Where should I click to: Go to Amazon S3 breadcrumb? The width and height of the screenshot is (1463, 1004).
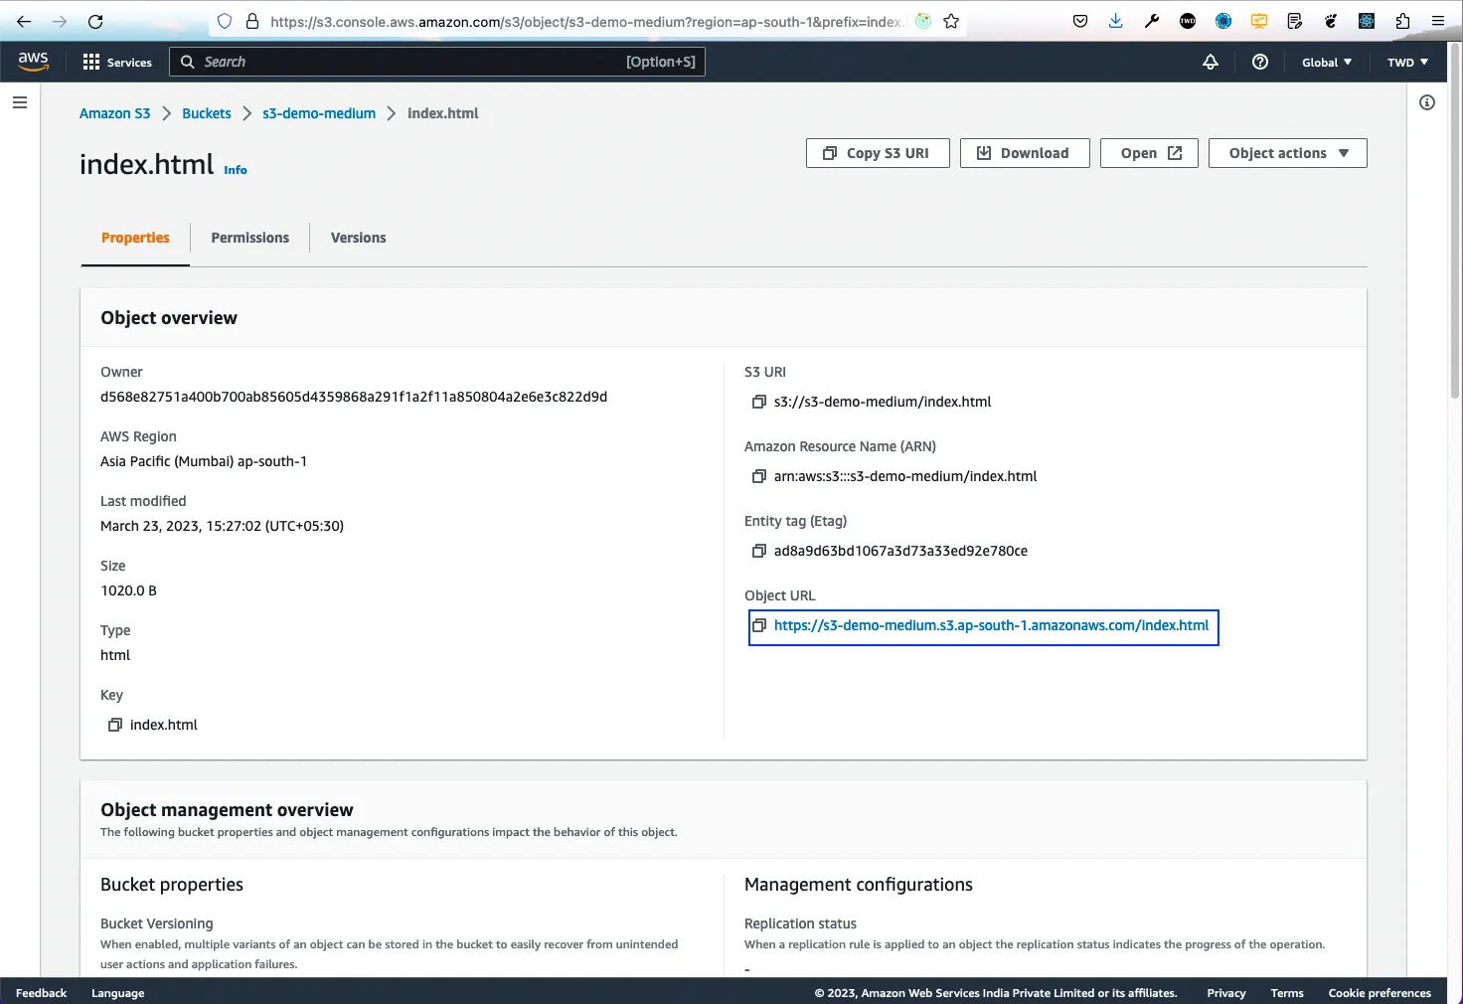[x=114, y=113]
